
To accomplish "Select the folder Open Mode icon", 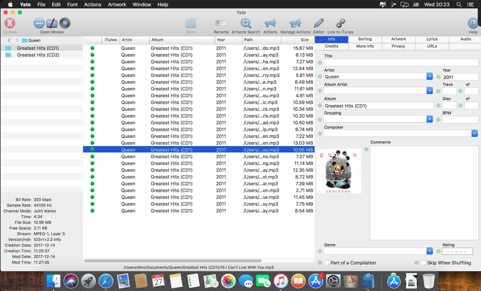I will (x=52, y=23).
